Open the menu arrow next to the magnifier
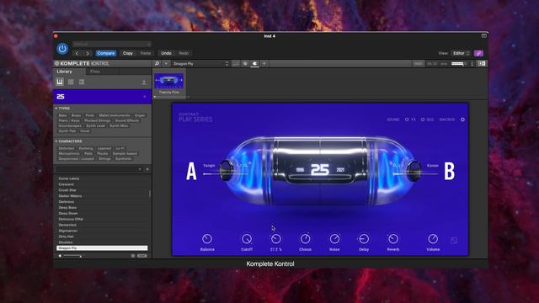The image size is (539, 303). click(166, 64)
